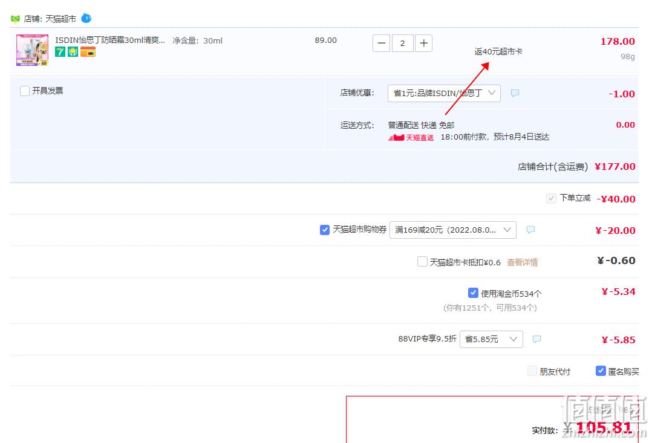
Task: Increase quantity with the plus button
Action: 424,44
